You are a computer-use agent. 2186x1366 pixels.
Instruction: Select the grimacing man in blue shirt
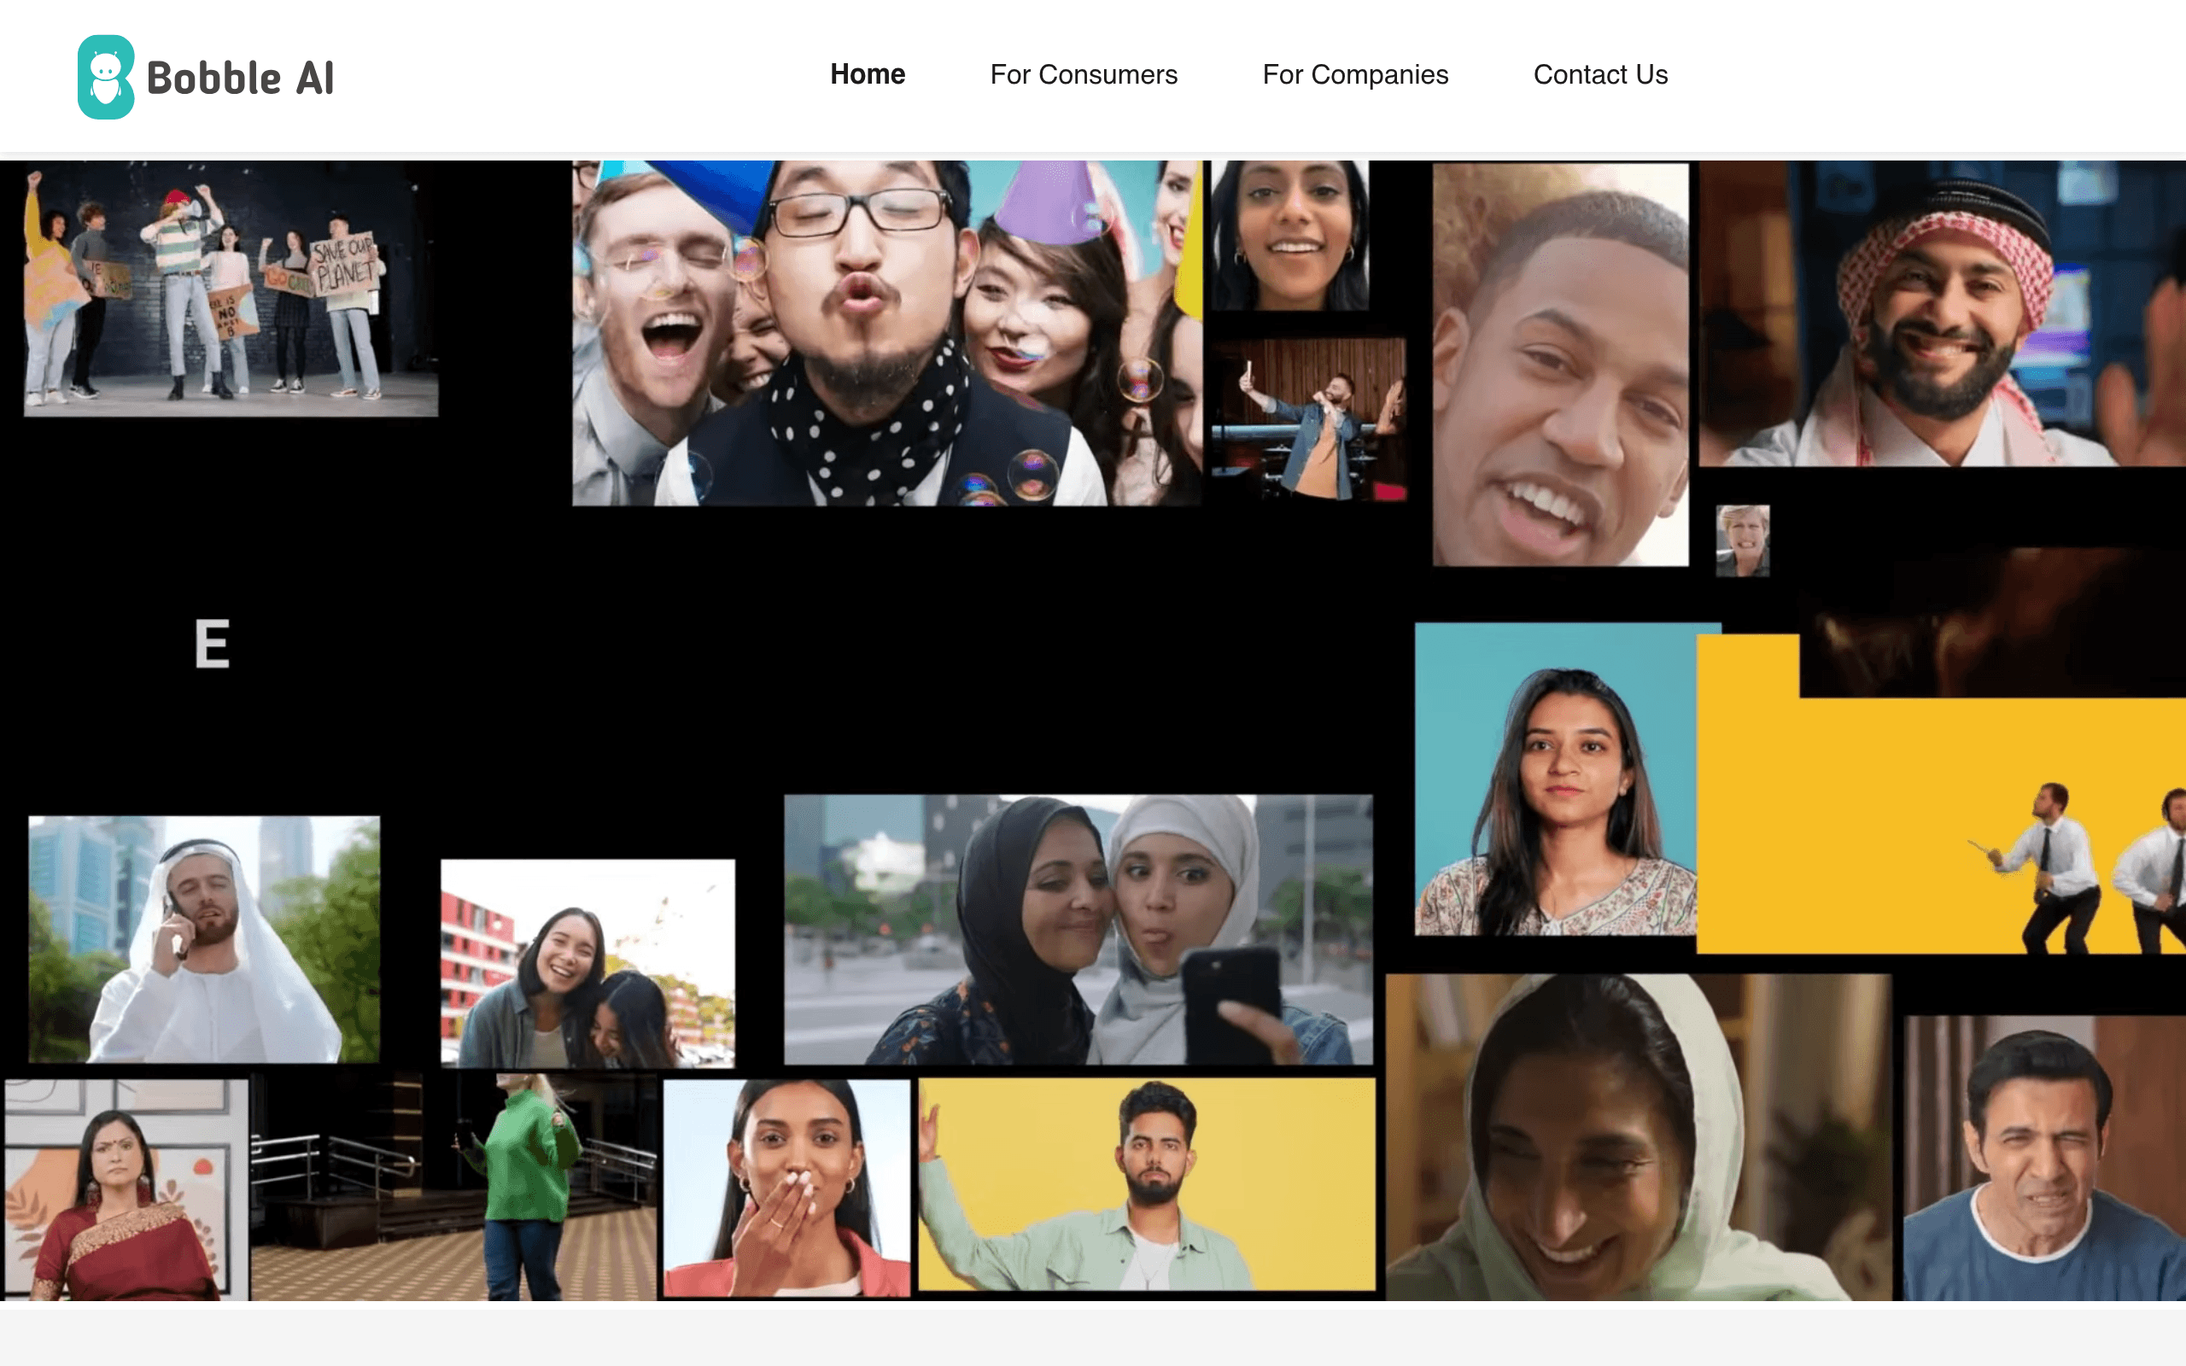tap(2043, 1159)
